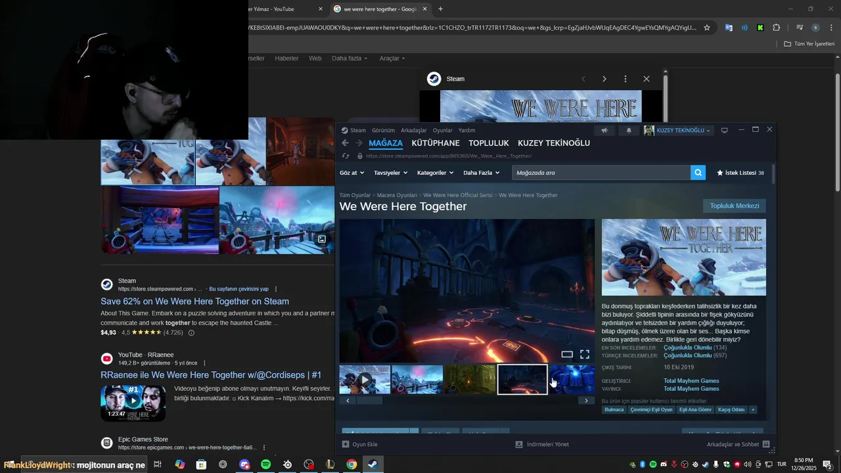Screen dimensions: 841x473
Task: Click Save 62% on We Were Here Together link
Action: (194, 301)
